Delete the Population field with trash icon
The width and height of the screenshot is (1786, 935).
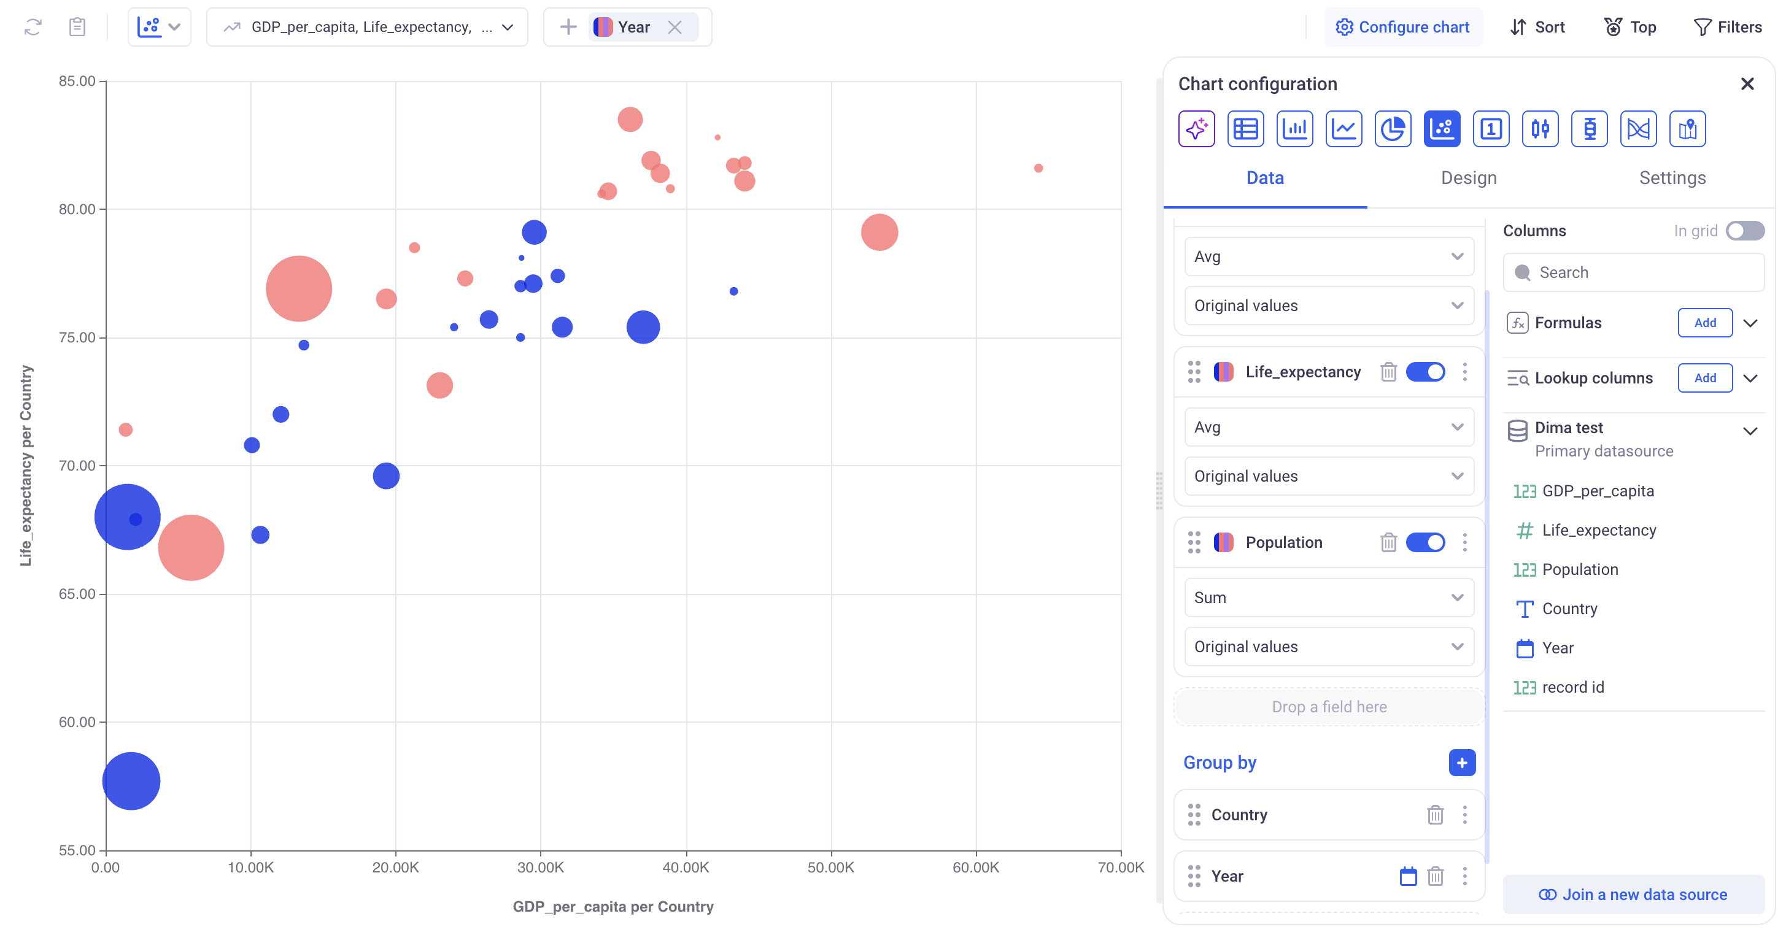[x=1388, y=542]
